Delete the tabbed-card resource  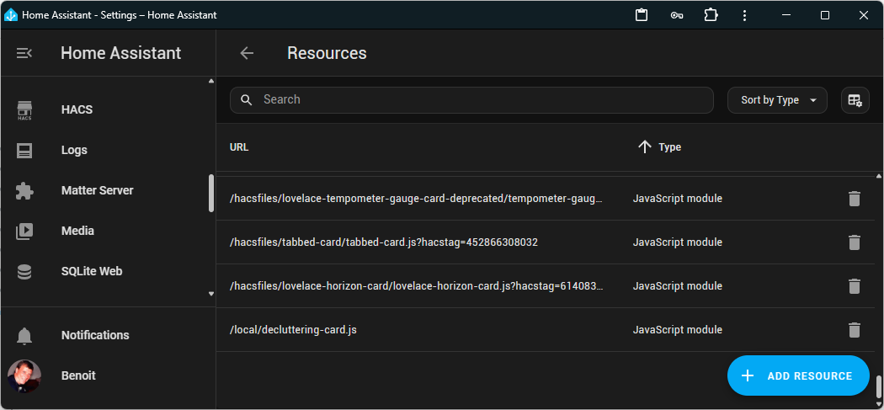(x=855, y=242)
